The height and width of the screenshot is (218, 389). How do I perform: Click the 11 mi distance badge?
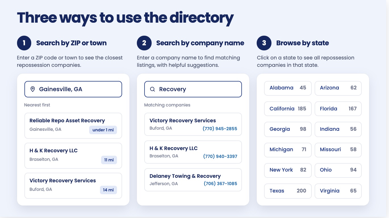[x=109, y=160]
